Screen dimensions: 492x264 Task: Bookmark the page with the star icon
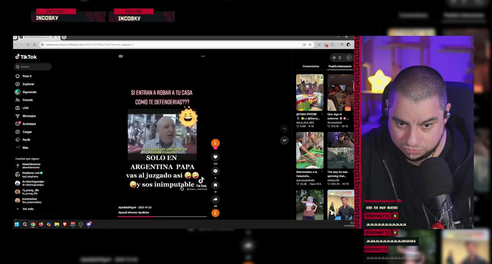click(x=310, y=45)
